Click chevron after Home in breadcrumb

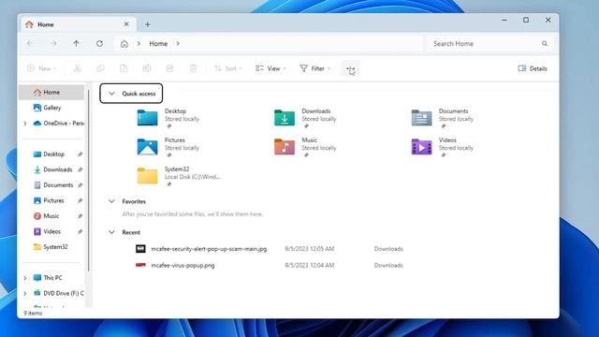[x=178, y=44]
